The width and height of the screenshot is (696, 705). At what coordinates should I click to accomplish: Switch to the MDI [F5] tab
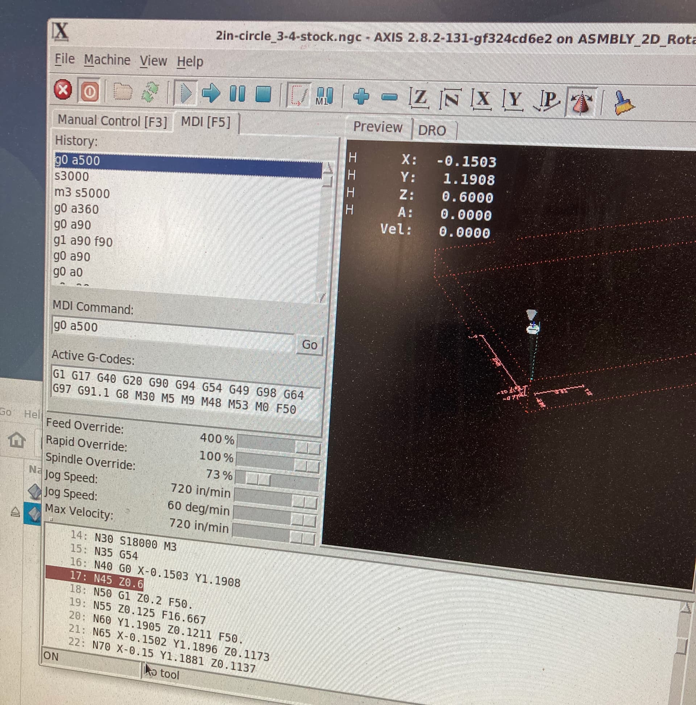tap(206, 122)
